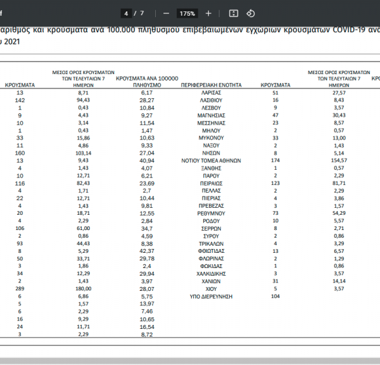Select the region name ΦΩΚΙΔΑΣ
380x365 pixels.
pyautogui.click(x=211, y=266)
